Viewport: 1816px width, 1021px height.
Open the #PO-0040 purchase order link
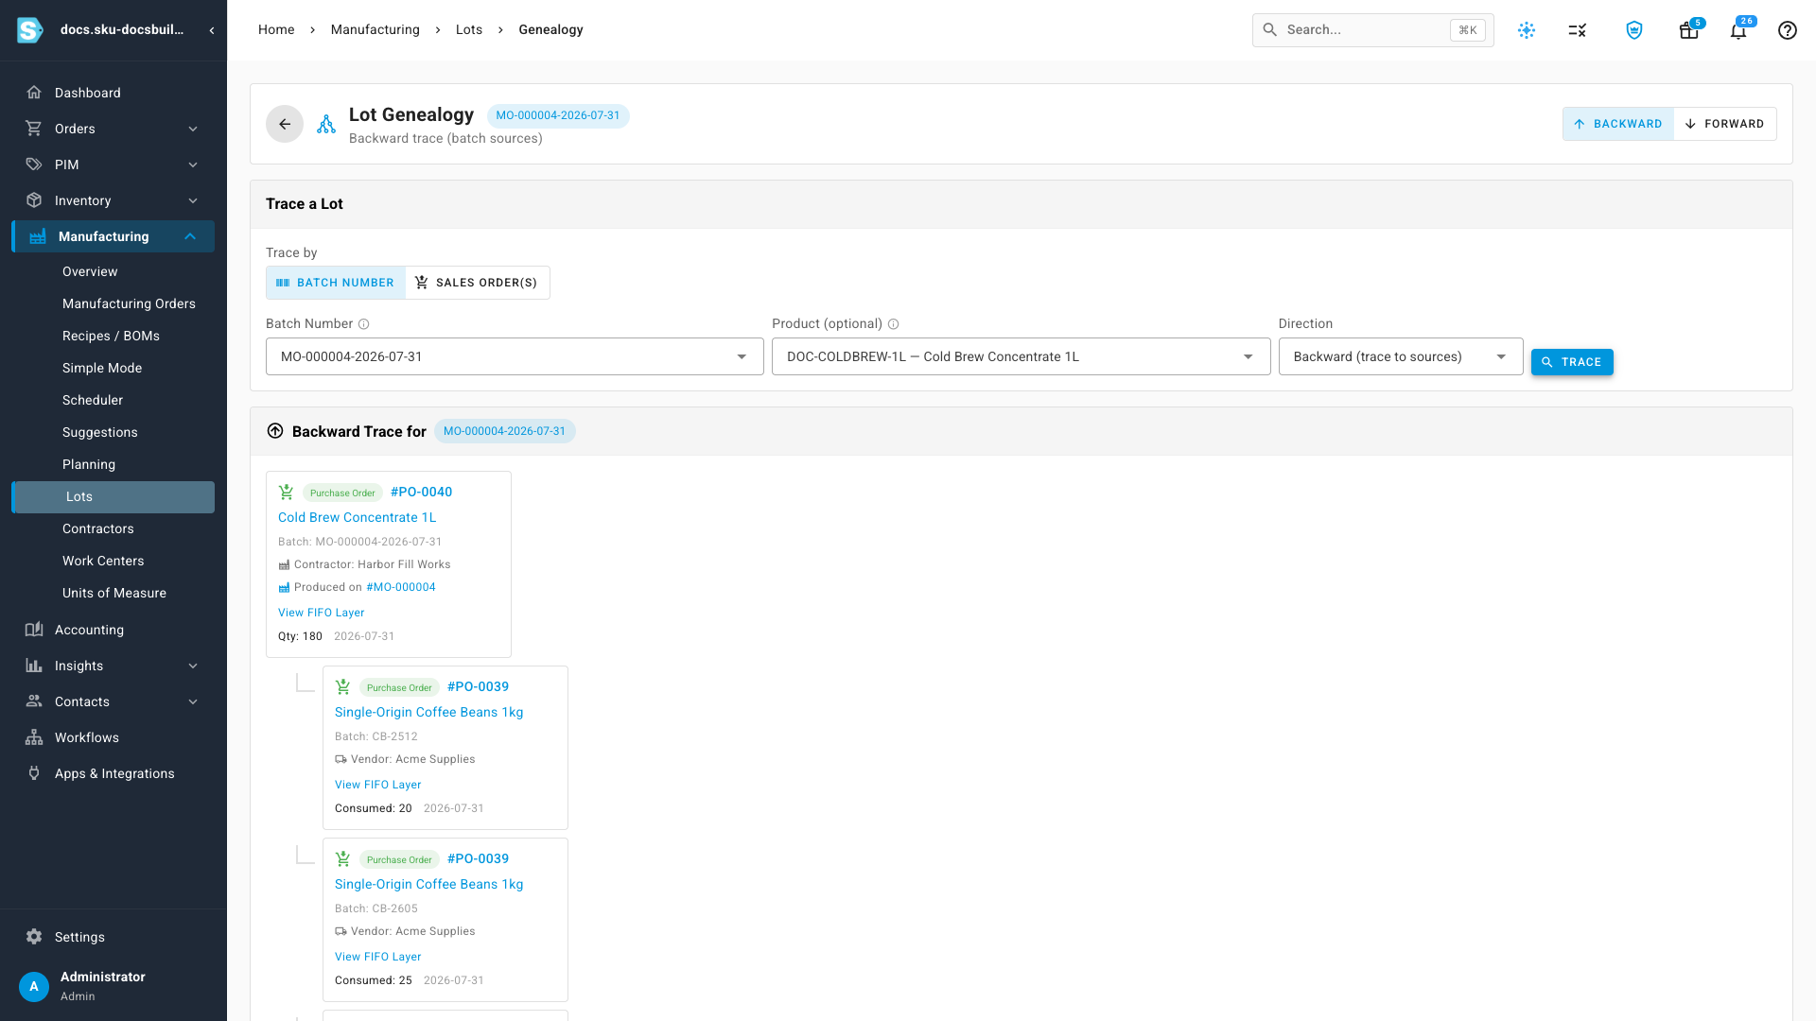(421, 492)
